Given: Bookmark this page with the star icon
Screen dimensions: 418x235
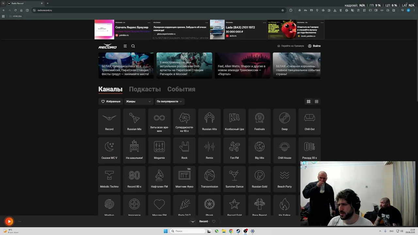Looking at the screenshot, I should [x=282, y=10].
